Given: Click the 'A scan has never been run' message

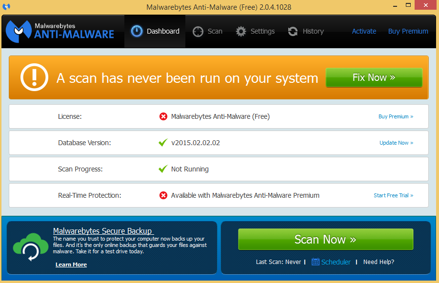Looking at the screenshot, I should coord(187,78).
